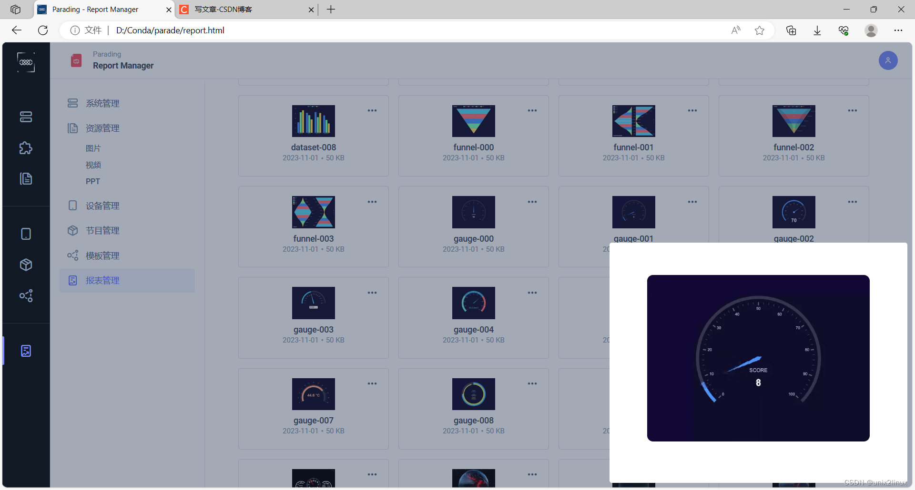915x490 pixels.
Task: Reload the page with refresh button
Action: point(43,30)
